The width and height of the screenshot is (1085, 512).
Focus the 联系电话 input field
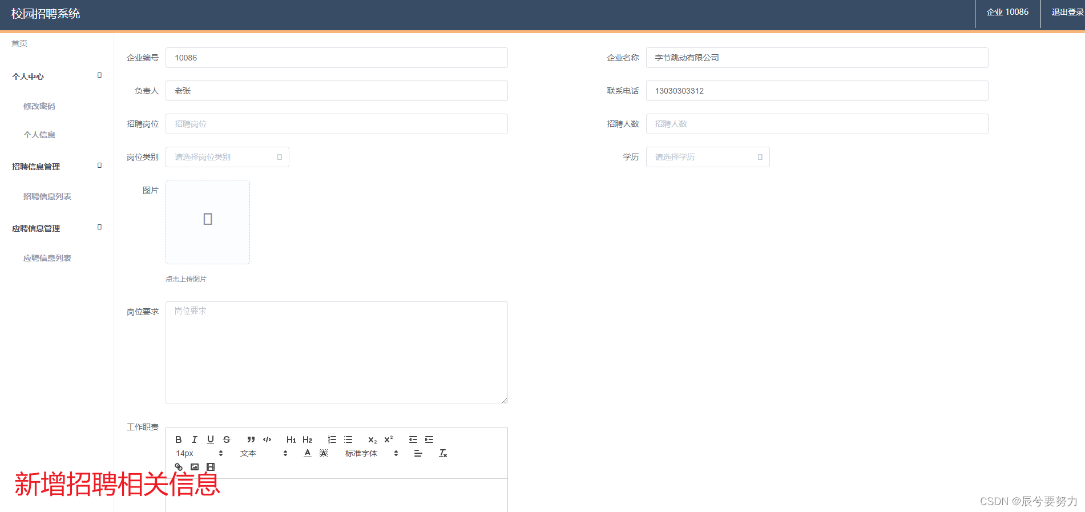pos(817,91)
